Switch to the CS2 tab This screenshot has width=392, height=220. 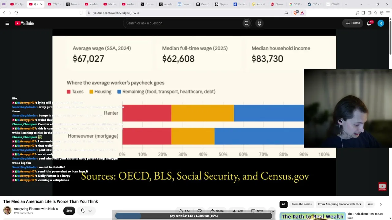pos(314,4)
